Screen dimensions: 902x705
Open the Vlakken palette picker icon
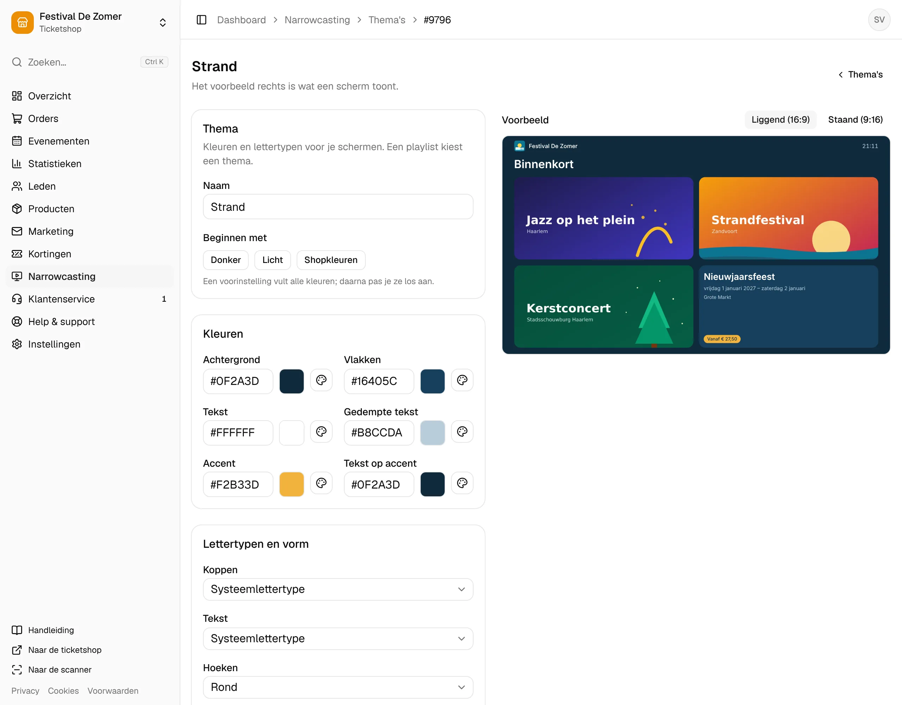pos(462,380)
